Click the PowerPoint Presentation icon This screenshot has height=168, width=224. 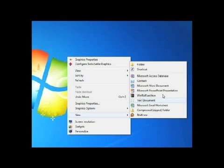coord(133,91)
